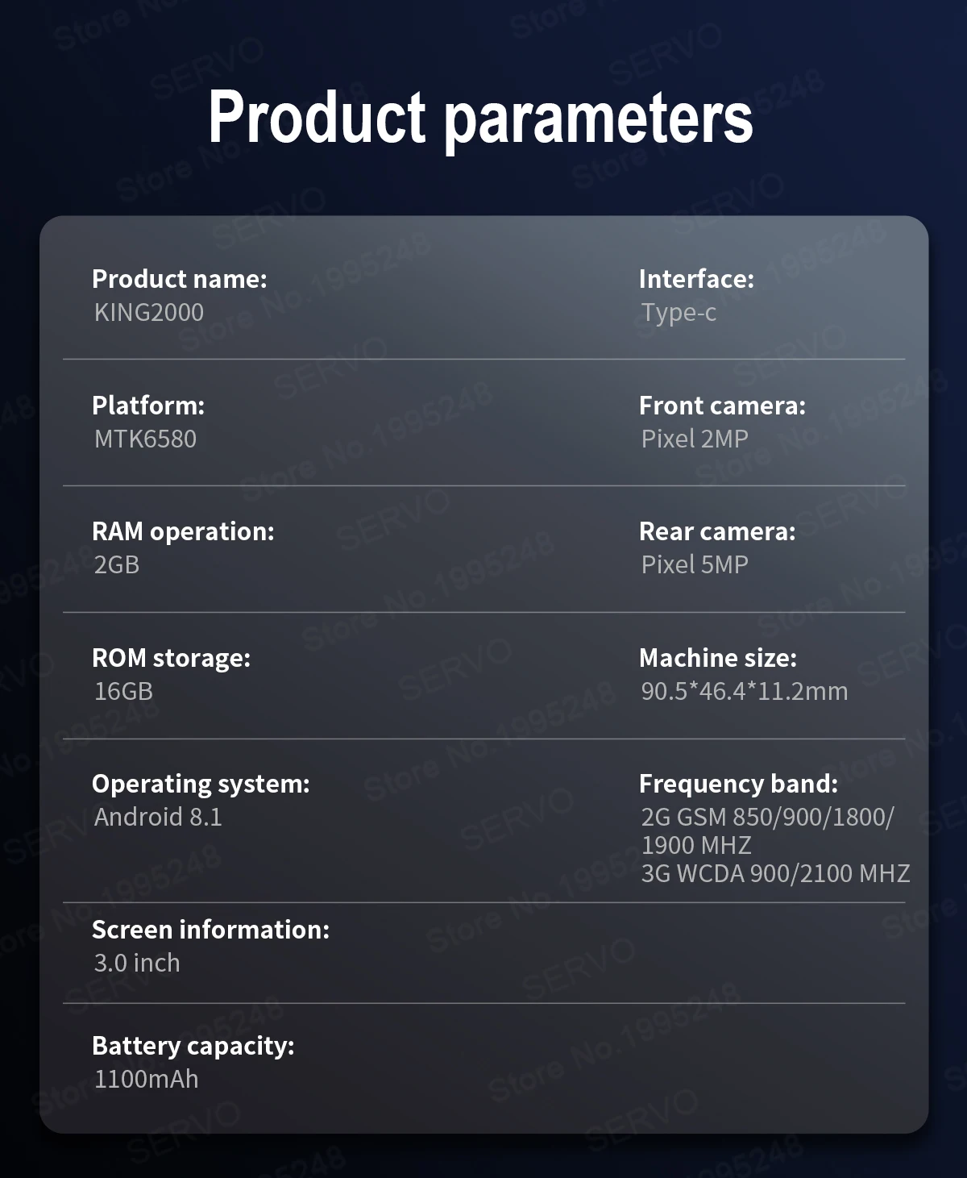
Task: Select the Android 8.1 value
Action: click(158, 818)
